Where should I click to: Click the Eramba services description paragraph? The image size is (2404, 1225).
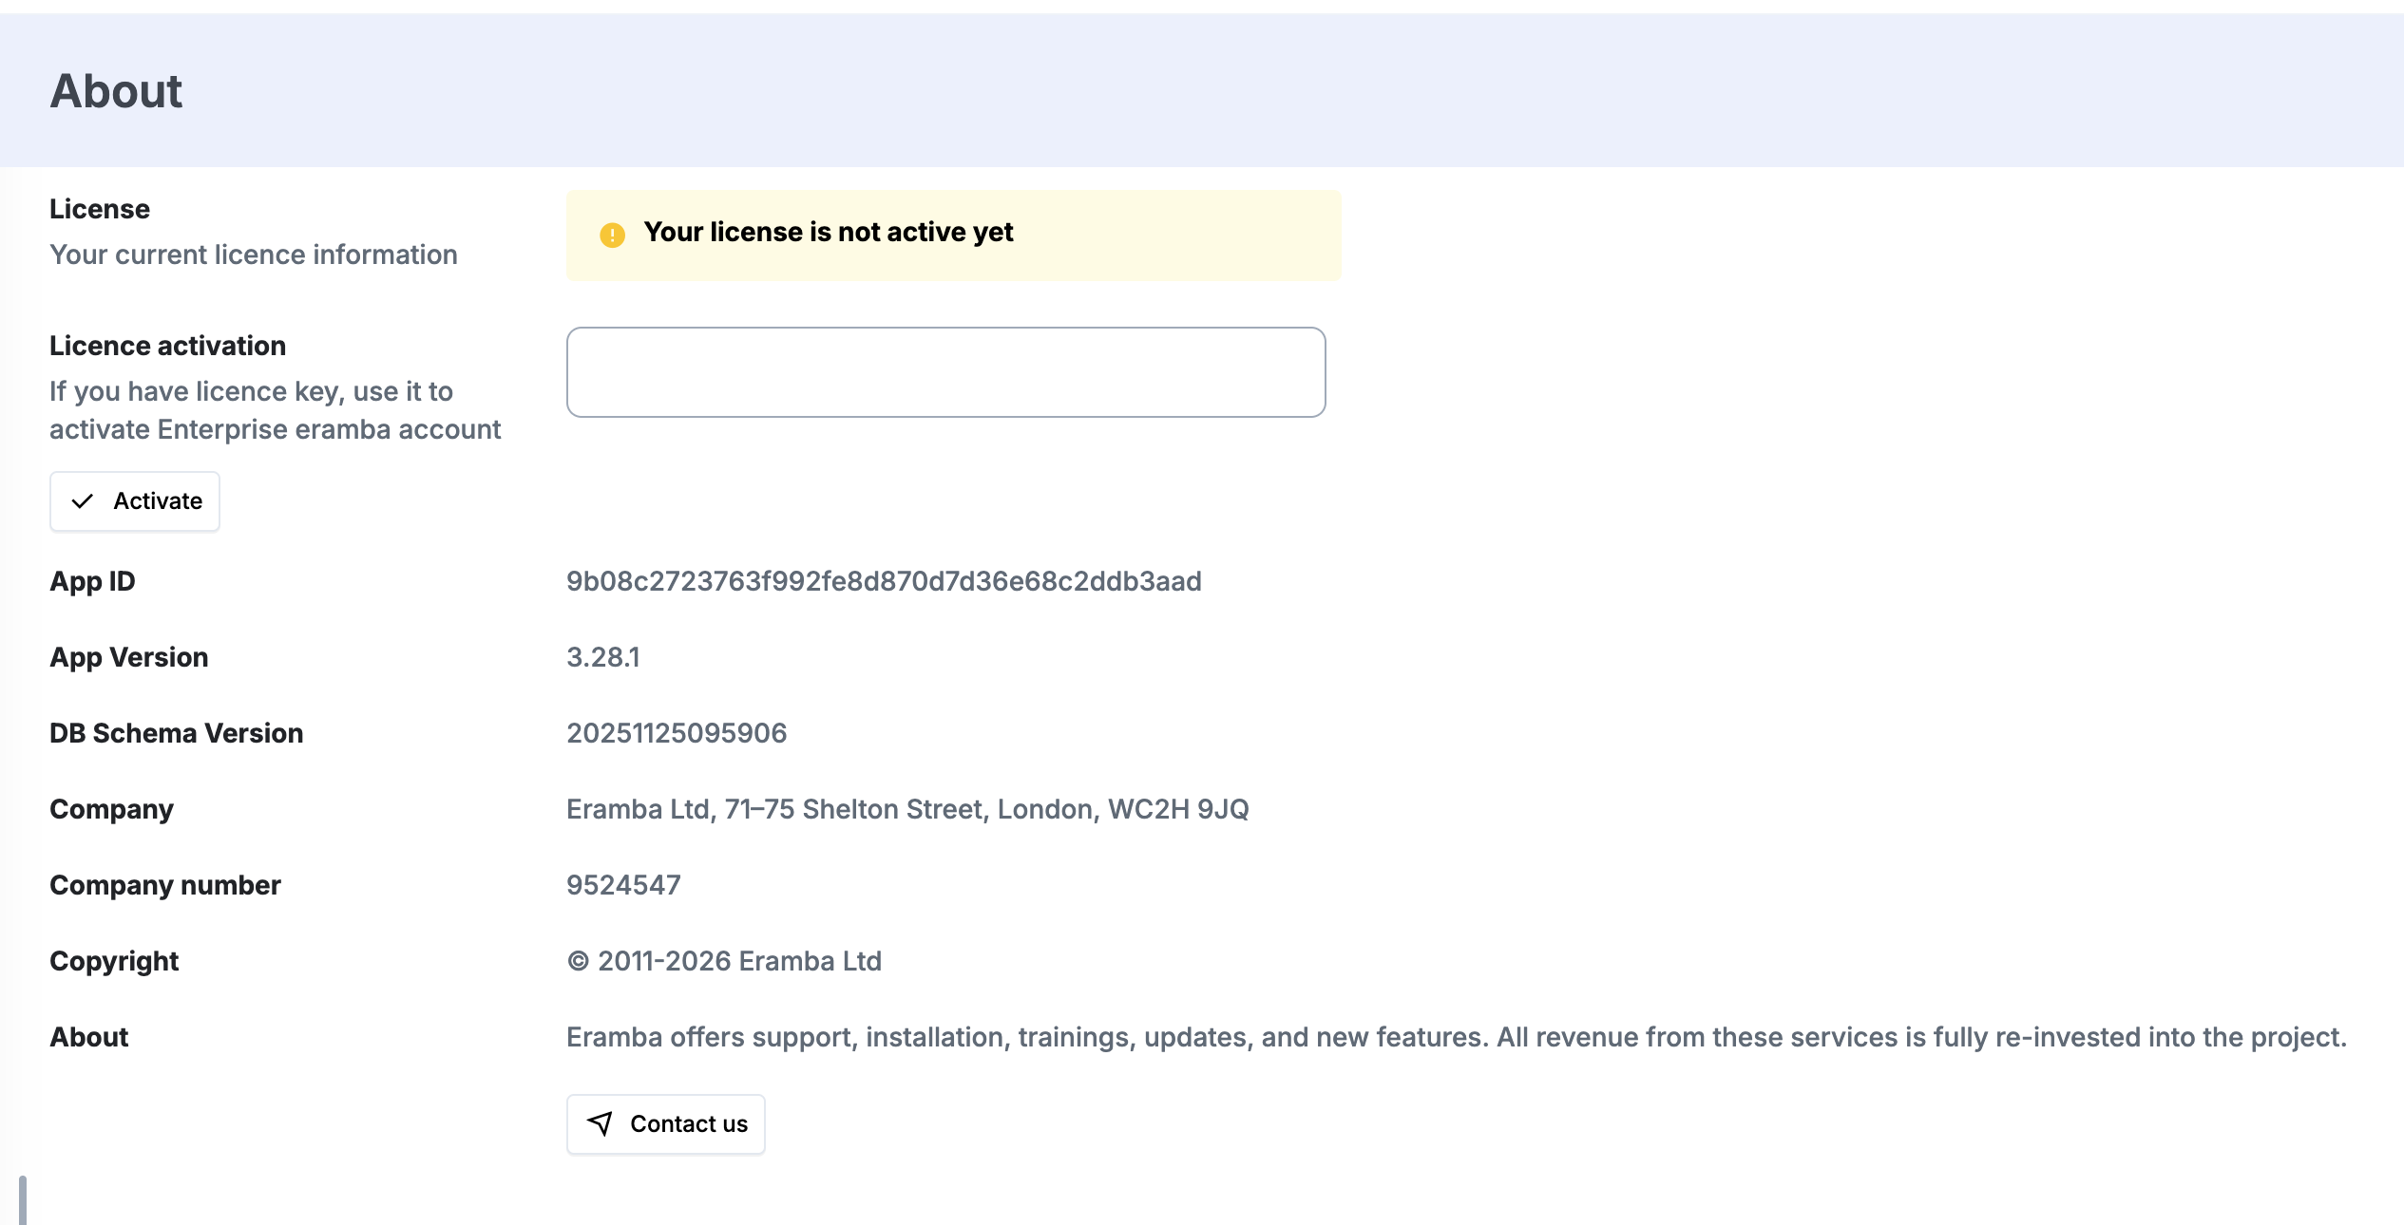(1456, 1037)
